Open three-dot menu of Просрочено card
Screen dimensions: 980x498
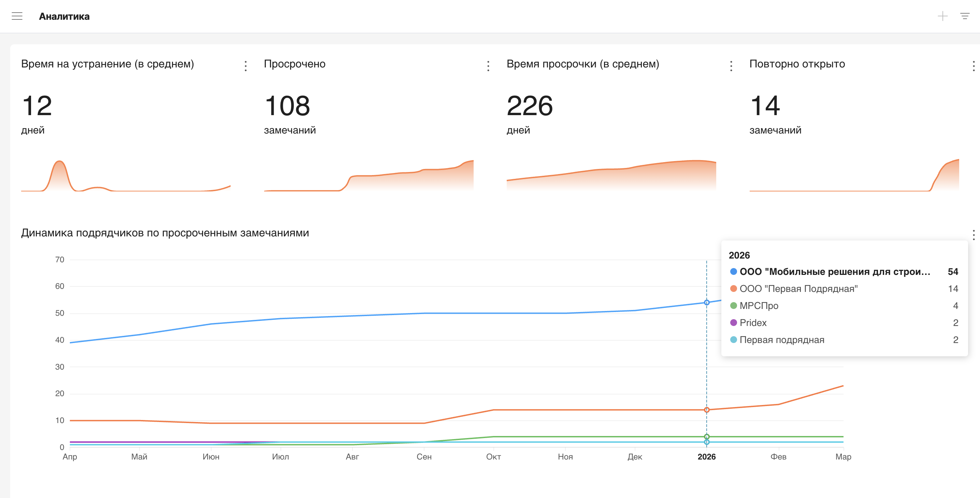[488, 66]
